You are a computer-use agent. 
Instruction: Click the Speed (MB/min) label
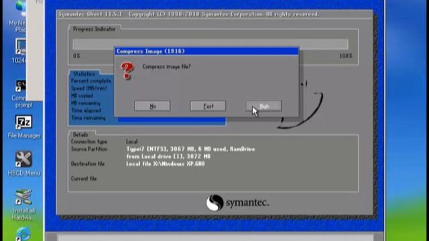[x=89, y=88]
